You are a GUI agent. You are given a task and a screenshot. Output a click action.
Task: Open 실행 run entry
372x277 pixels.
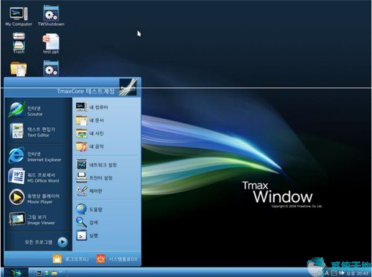click(87, 236)
